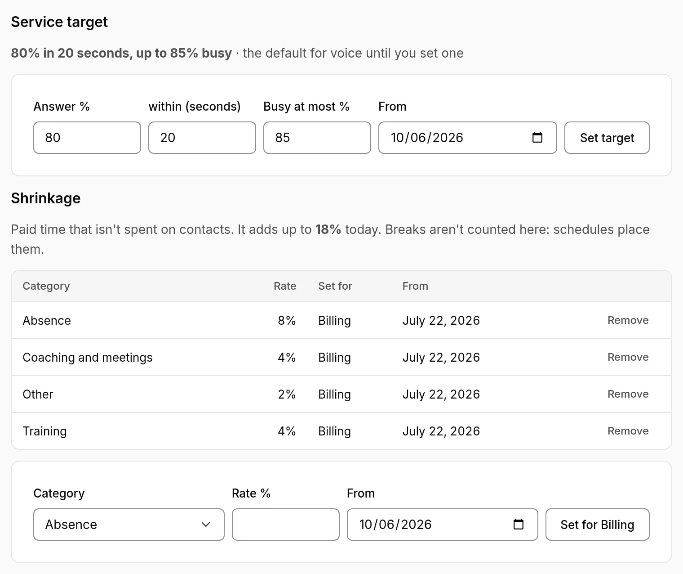Remove the Absence shrinkage row
This screenshot has height=574, width=683.
(628, 320)
